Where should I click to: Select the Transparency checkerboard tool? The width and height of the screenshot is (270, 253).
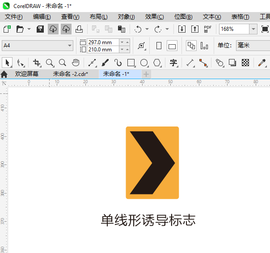pyautogui.click(x=245, y=63)
